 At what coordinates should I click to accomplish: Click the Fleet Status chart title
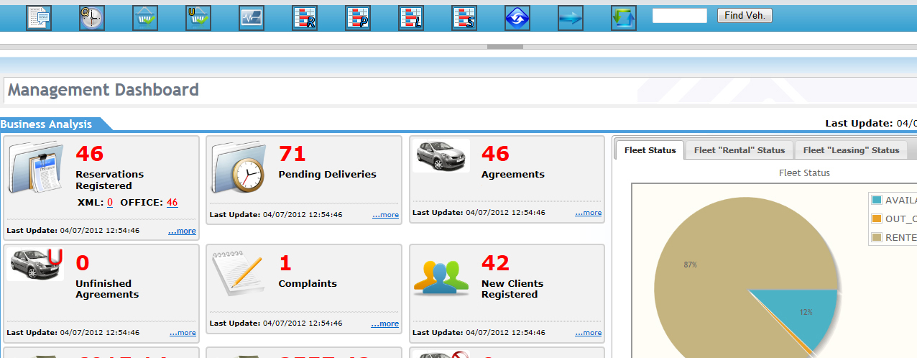pos(804,173)
